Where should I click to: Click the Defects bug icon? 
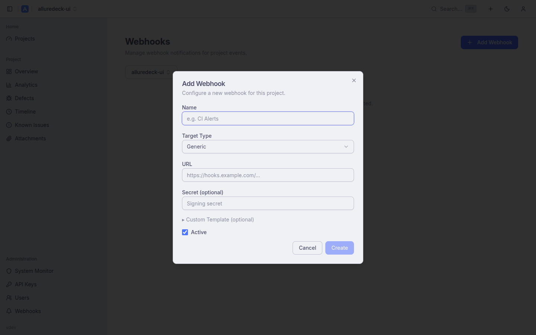(9, 98)
